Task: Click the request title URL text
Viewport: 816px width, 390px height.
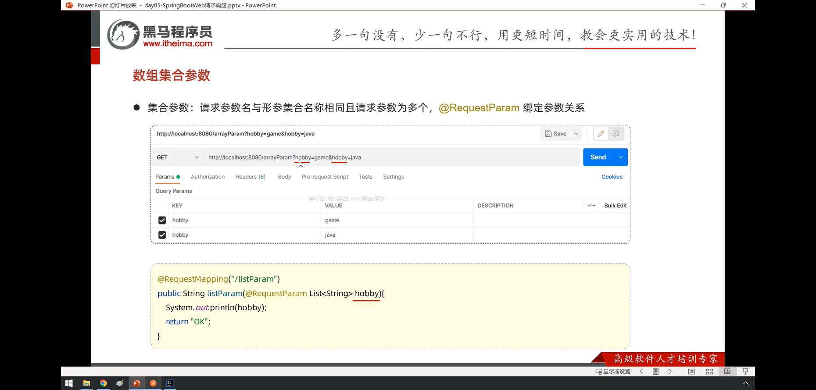Action: [236, 134]
